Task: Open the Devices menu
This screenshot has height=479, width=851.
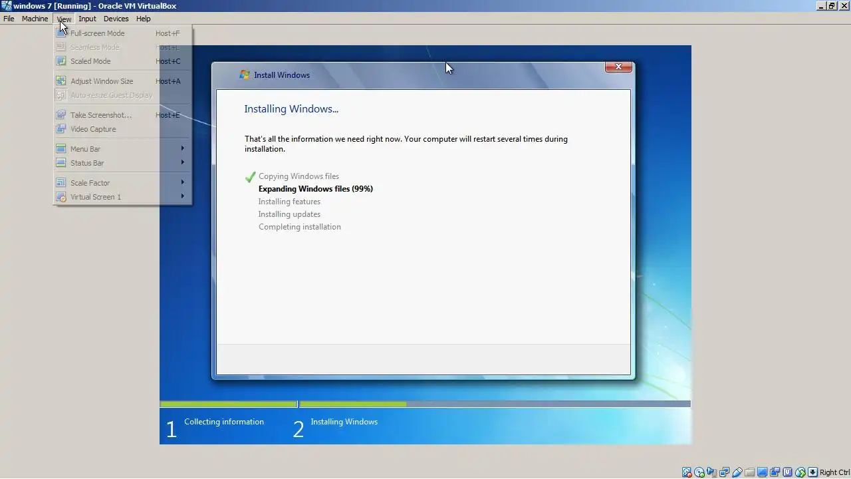Action: click(116, 19)
